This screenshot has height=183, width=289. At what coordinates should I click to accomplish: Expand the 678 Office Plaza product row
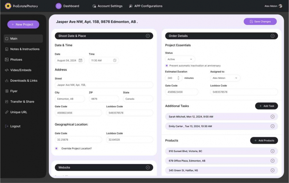(x=272, y=161)
